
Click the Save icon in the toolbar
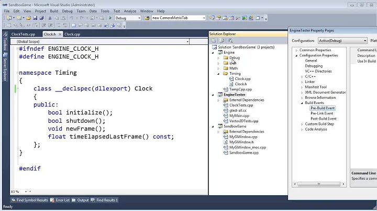point(34,18)
